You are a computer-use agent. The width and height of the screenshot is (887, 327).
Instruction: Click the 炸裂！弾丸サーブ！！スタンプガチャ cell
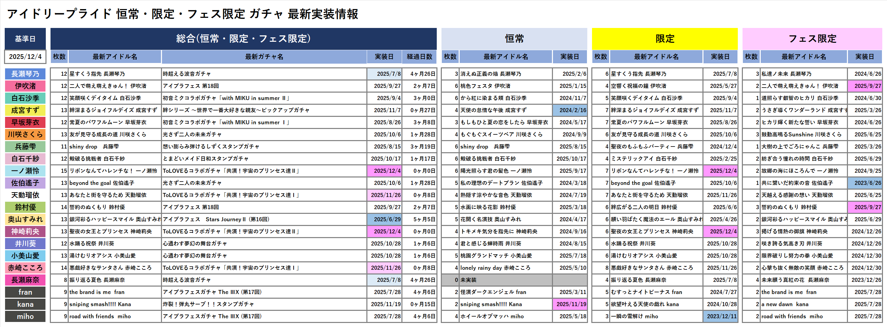coord(264,304)
